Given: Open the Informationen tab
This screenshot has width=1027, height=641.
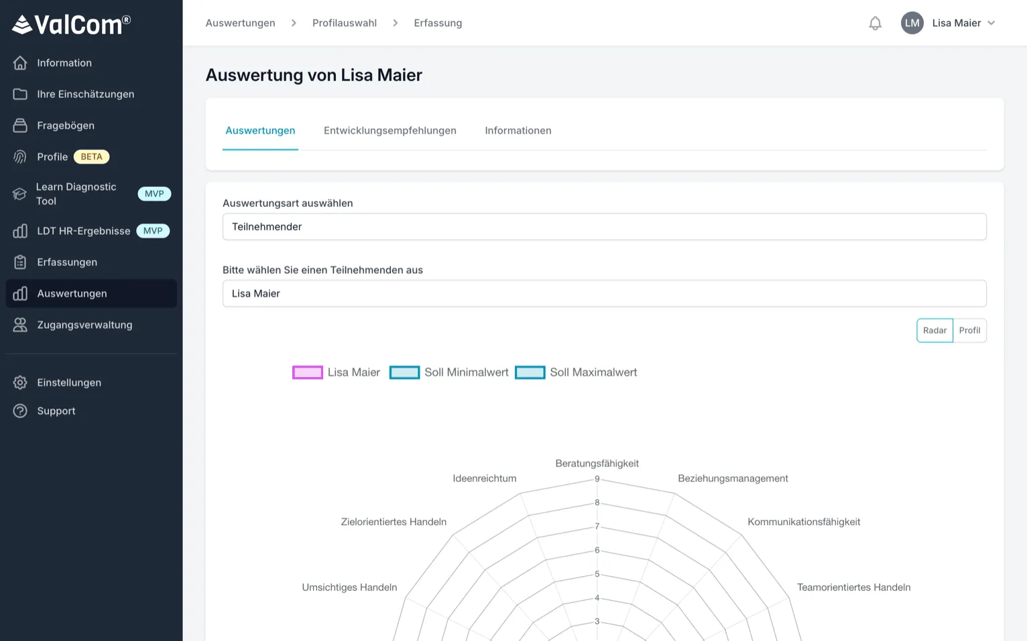Looking at the screenshot, I should coord(518,131).
